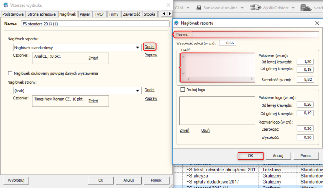Viewport: 323px width, 188px height.
Task: Switch to the Stopka tab
Action: (150, 14)
